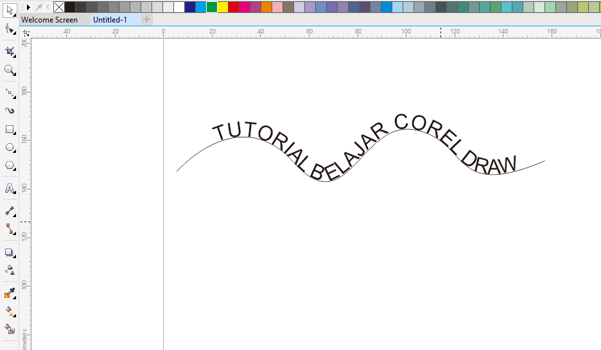Click the wavy curve's left end
Image resolution: width=601 pixels, height=350 pixels.
(x=177, y=171)
